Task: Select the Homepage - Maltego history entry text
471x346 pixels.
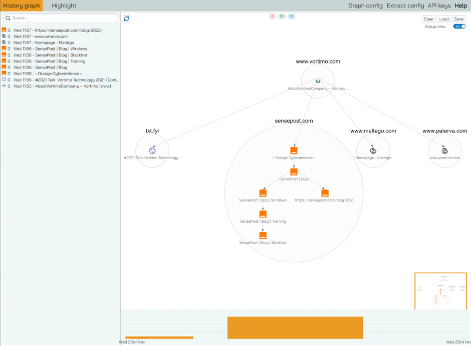Action: click(44, 43)
